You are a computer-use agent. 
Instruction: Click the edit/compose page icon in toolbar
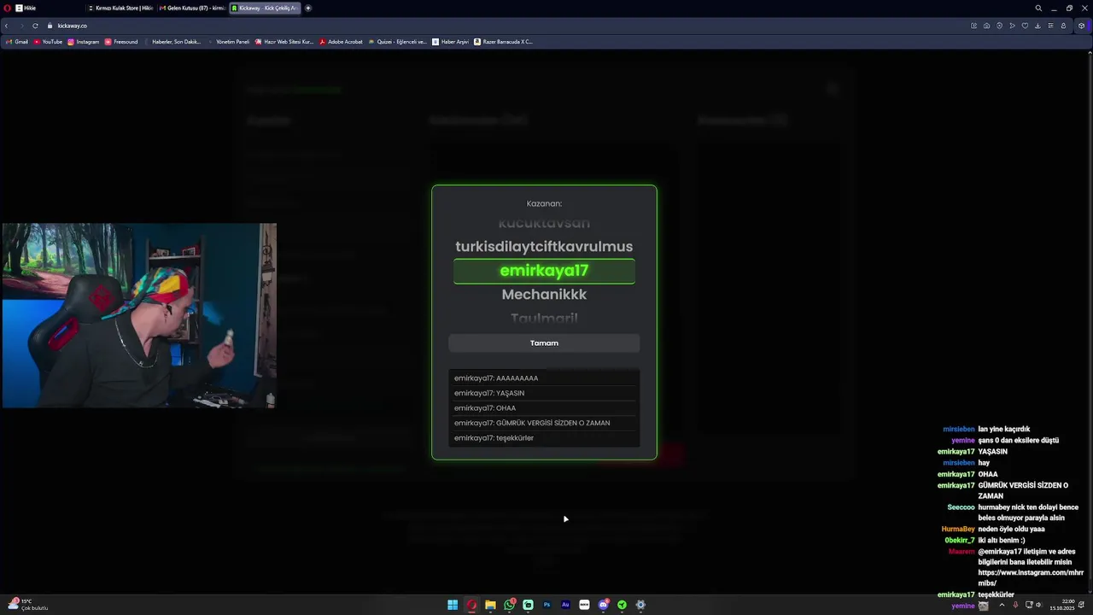pos(973,26)
